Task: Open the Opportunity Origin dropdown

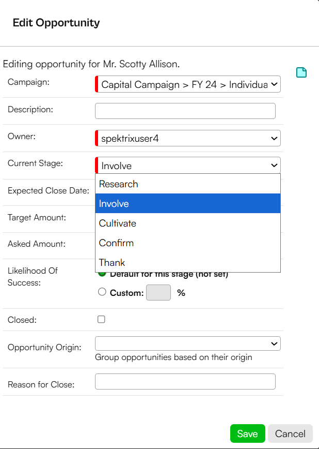Action: click(188, 343)
